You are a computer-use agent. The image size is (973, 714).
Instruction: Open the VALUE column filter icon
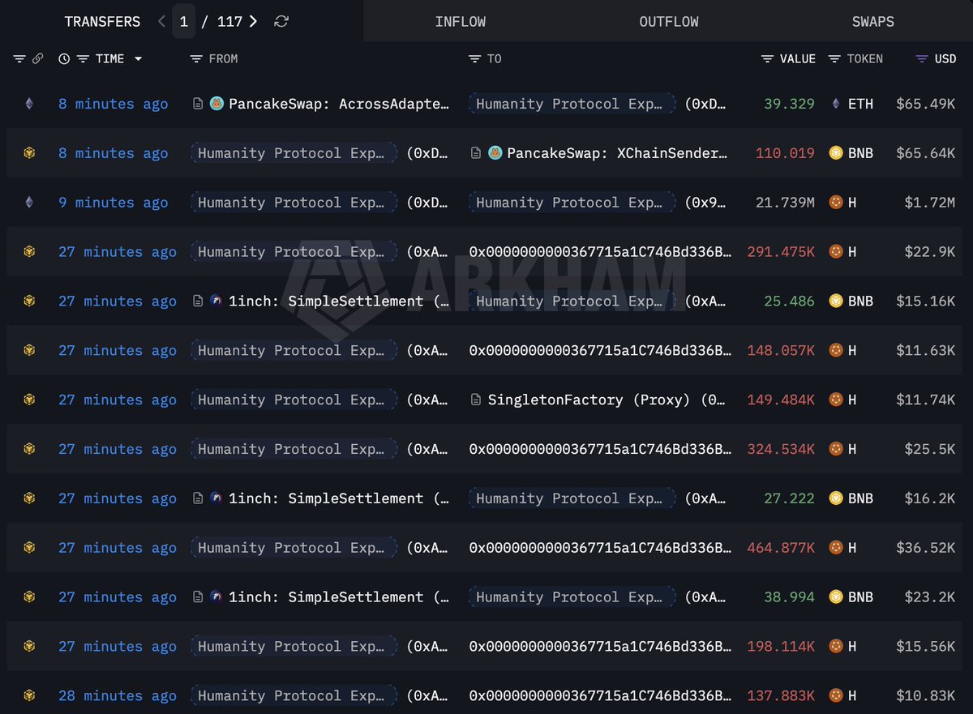tap(767, 59)
